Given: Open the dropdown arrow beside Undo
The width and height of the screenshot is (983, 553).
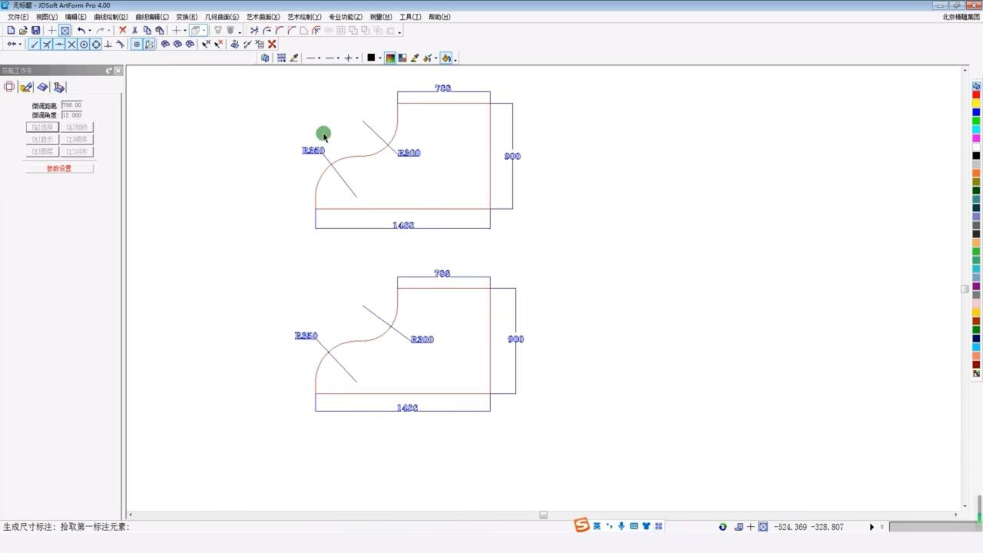Looking at the screenshot, I should click(90, 31).
